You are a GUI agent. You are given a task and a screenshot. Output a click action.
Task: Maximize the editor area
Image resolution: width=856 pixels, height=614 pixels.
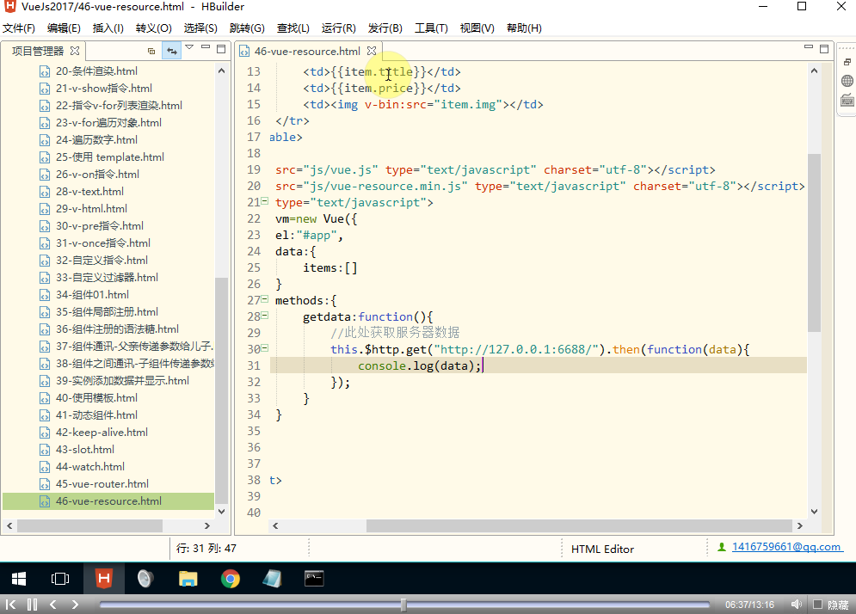824,48
